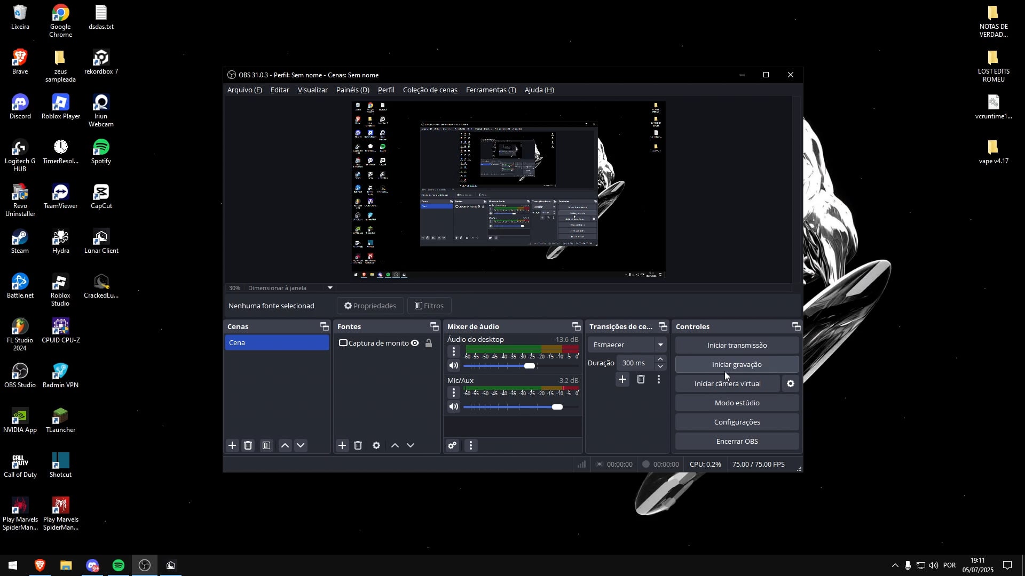Move source down arrow in Fontes panel
The image size is (1025, 576).
pyautogui.click(x=411, y=445)
